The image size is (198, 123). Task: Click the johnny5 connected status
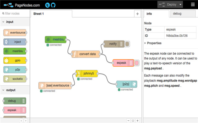click(x=85, y=79)
